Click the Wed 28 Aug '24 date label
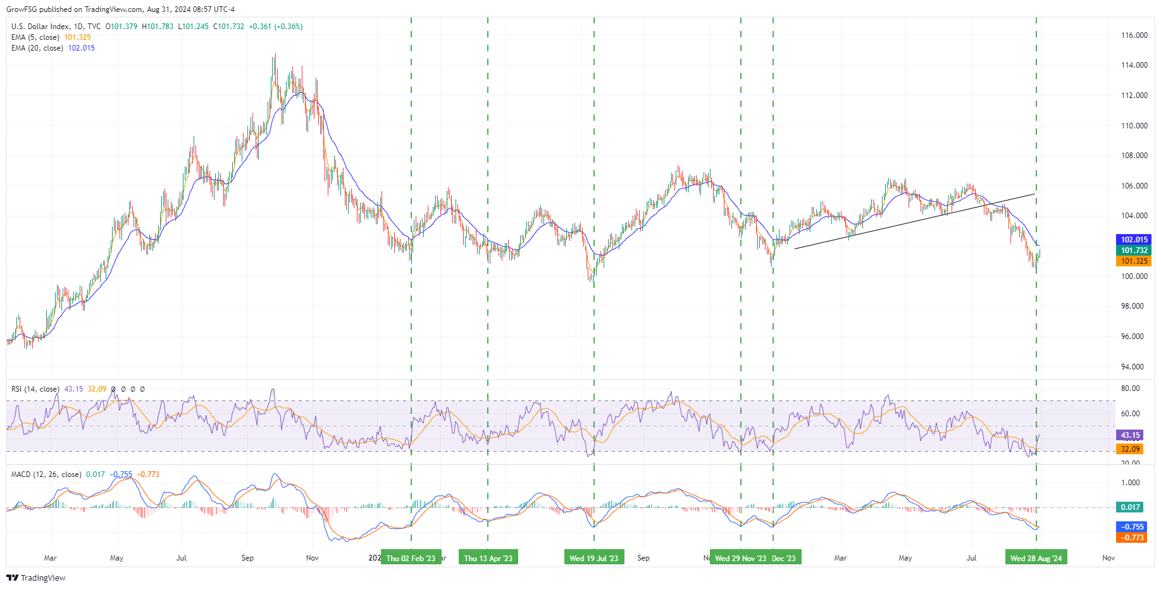 point(1036,558)
